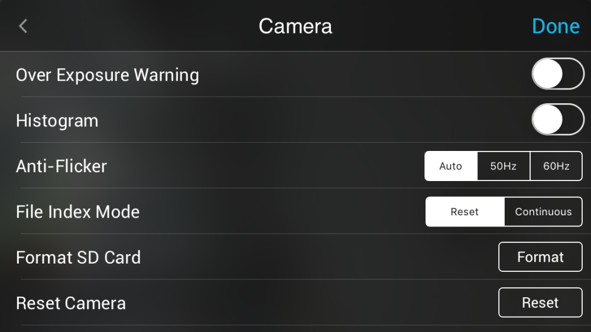Set File Index Mode to Reset
Screen dimensions: 591x332
[x=465, y=212]
